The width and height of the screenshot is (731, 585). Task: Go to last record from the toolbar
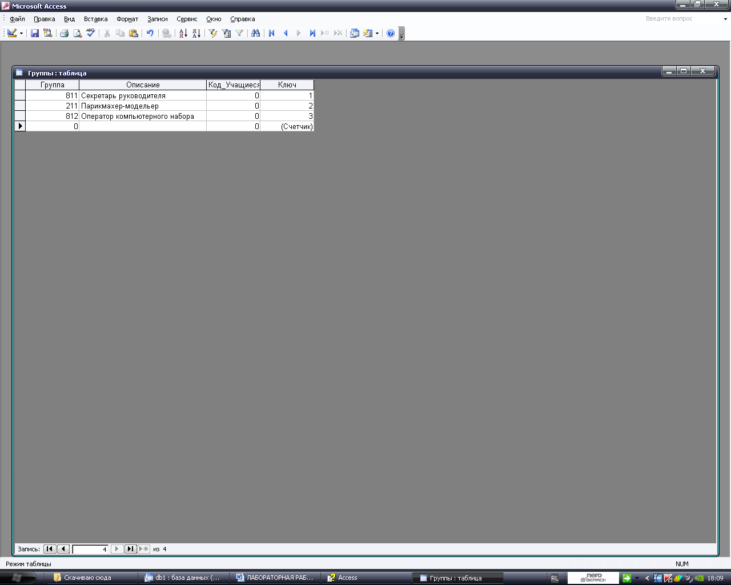(x=312, y=33)
